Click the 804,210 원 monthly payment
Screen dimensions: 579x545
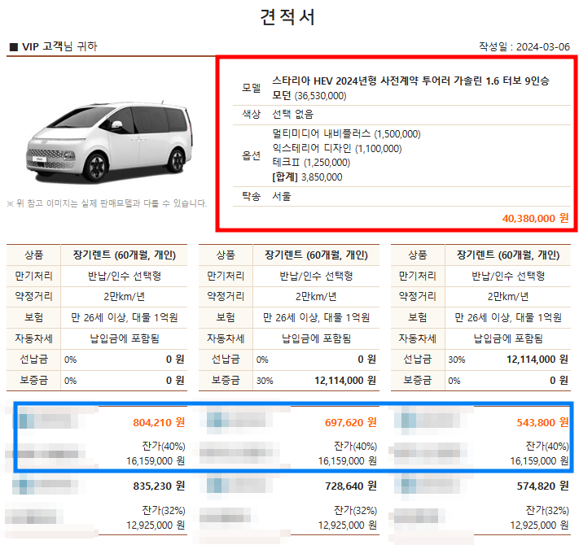coord(159,422)
